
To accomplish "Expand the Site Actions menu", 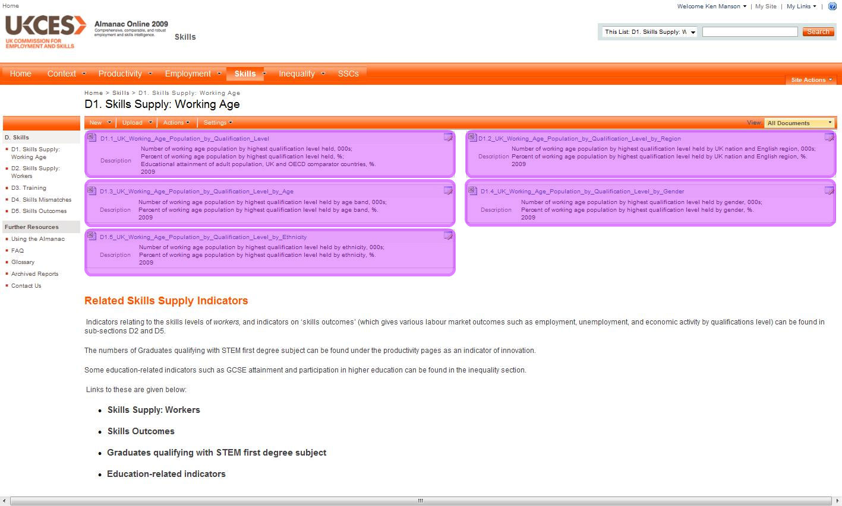I will point(811,79).
